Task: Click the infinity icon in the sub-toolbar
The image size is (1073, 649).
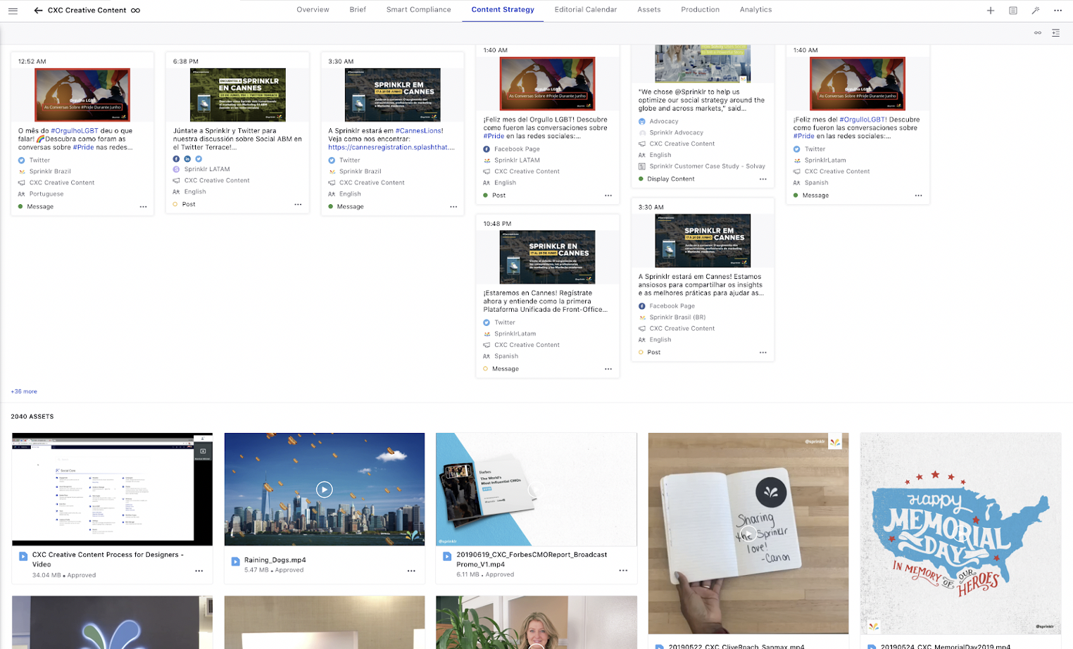Action: 1038,33
